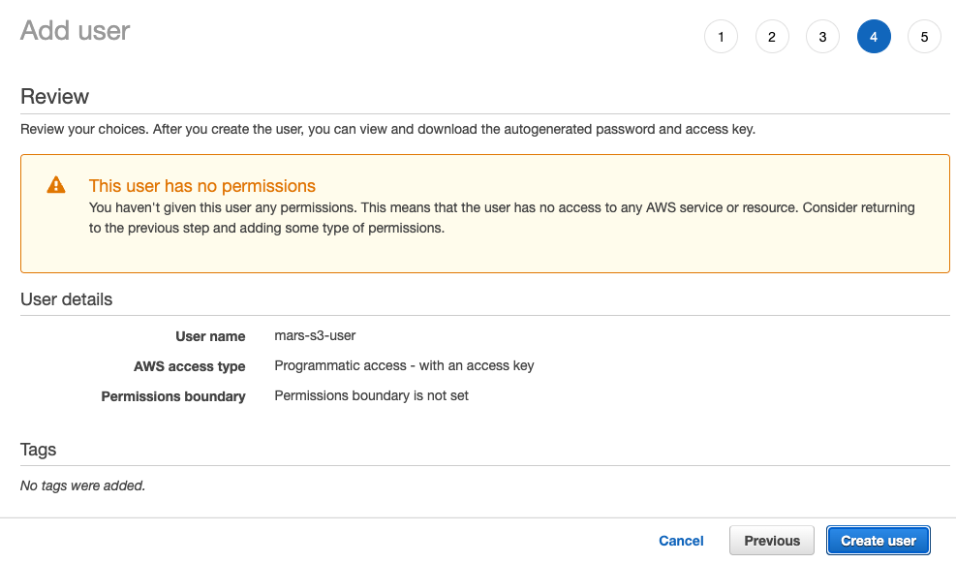This screenshot has width=956, height=563.
Task: Click the 'No tags were added' text
Action: 82,485
